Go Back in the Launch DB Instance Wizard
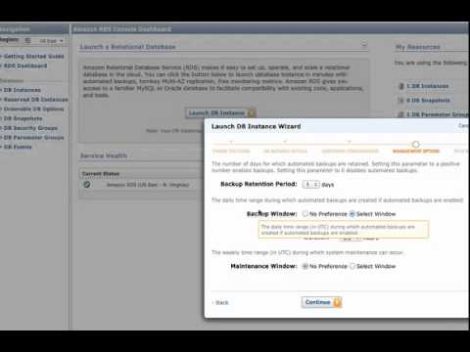This screenshot has width=470, height=352. [x=221, y=302]
